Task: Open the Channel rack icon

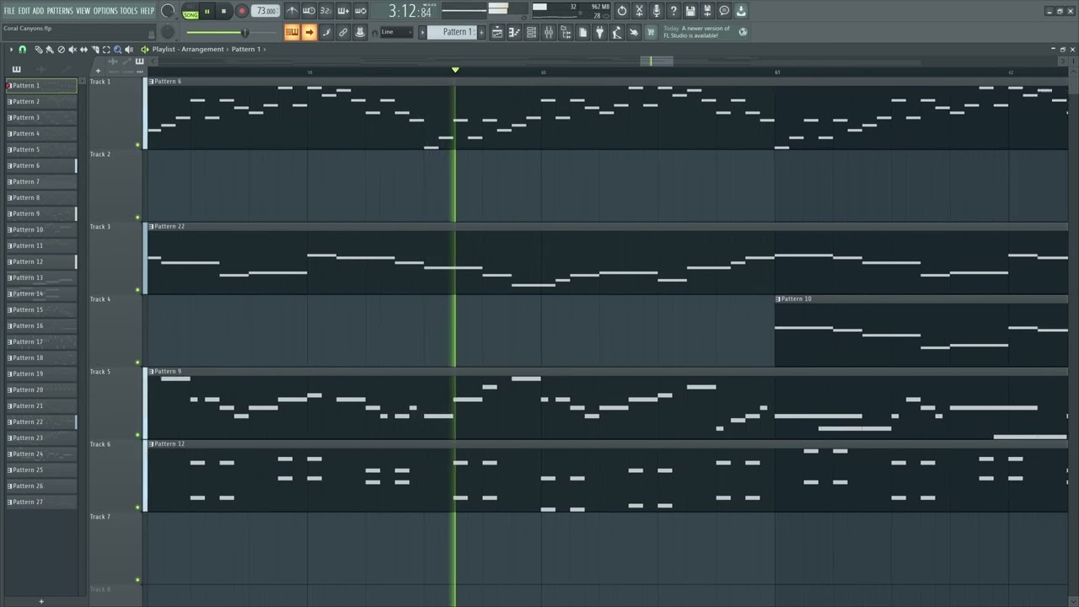Action: pos(531,32)
